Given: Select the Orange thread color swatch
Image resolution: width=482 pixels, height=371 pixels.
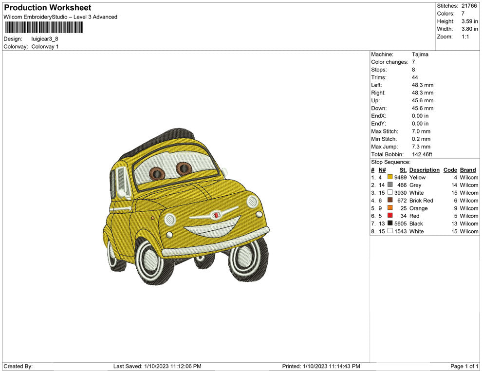Looking at the screenshot, I should point(390,208).
